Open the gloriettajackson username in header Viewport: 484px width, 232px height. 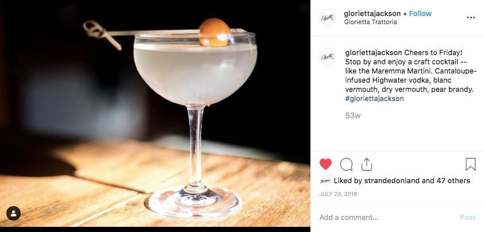[372, 14]
